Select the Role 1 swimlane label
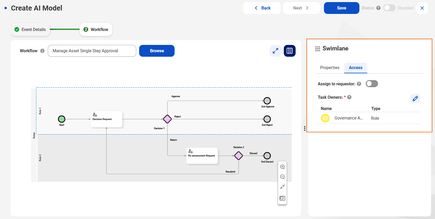 pos(40,111)
